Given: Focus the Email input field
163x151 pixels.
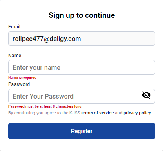Looking at the screenshot, I should 82,39.
